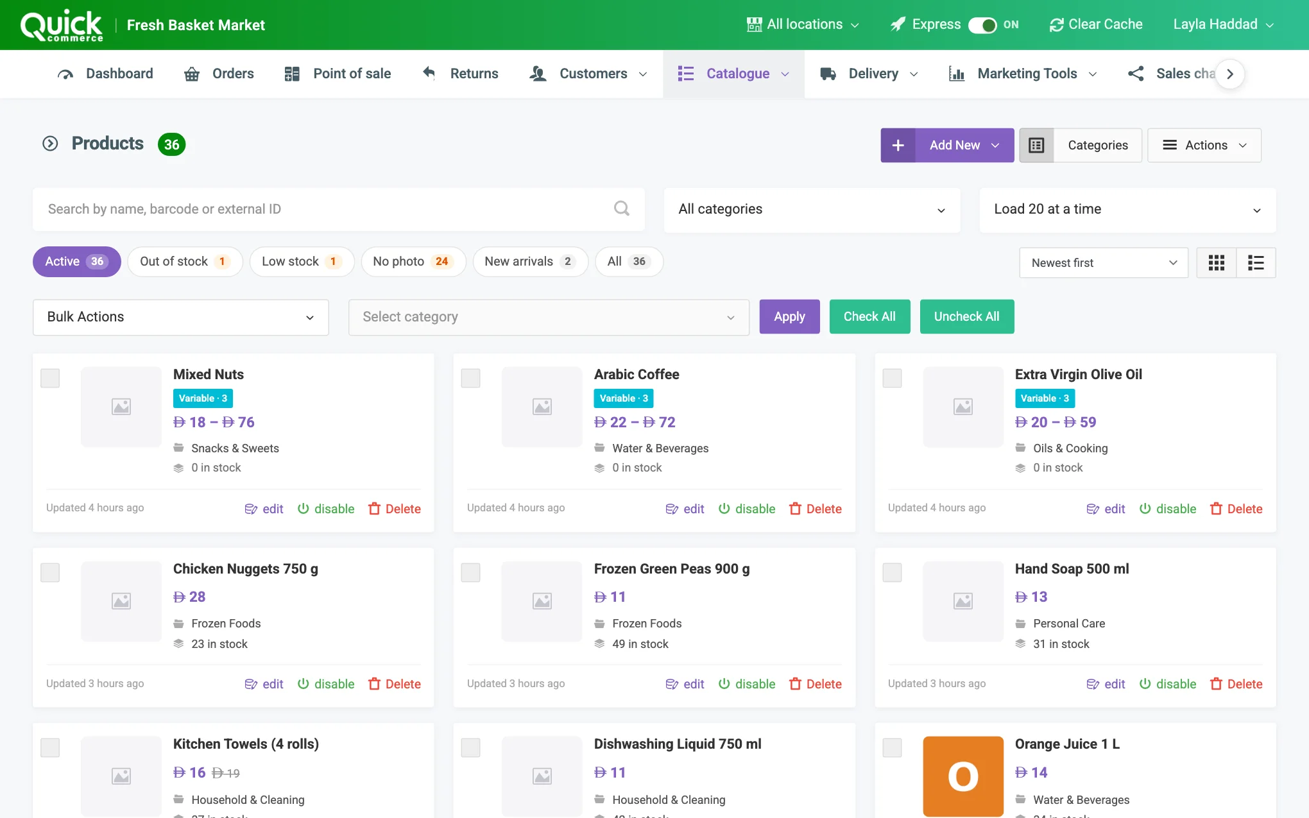1309x818 pixels.
Task: Click the Dashboard gauge icon
Action: tap(65, 74)
